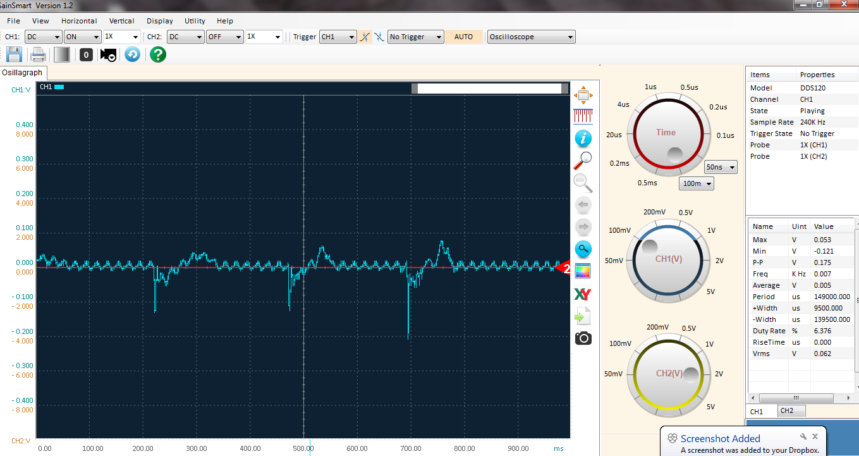Click the black zero reset icon
This screenshot has width=859, height=456.
coord(87,55)
